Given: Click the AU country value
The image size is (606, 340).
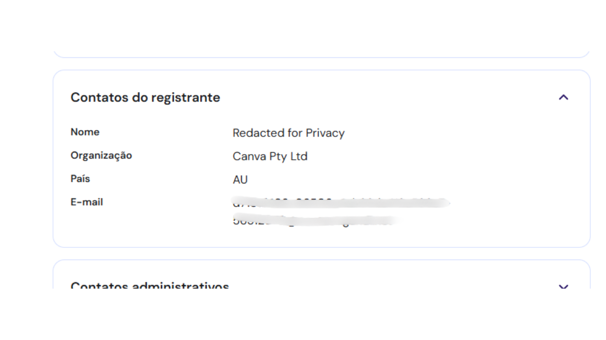Looking at the screenshot, I should pyautogui.click(x=240, y=180).
